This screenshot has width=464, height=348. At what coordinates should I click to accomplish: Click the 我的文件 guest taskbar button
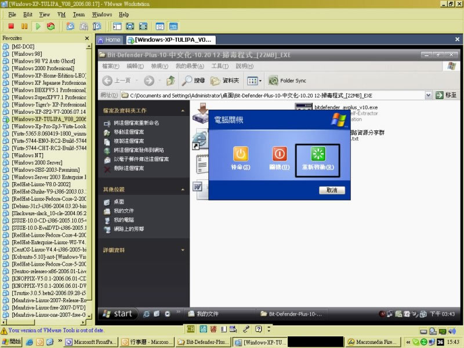[x=219, y=314]
